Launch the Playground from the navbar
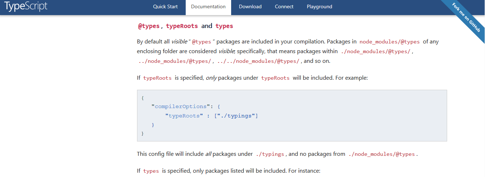 click(x=319, y=6)
